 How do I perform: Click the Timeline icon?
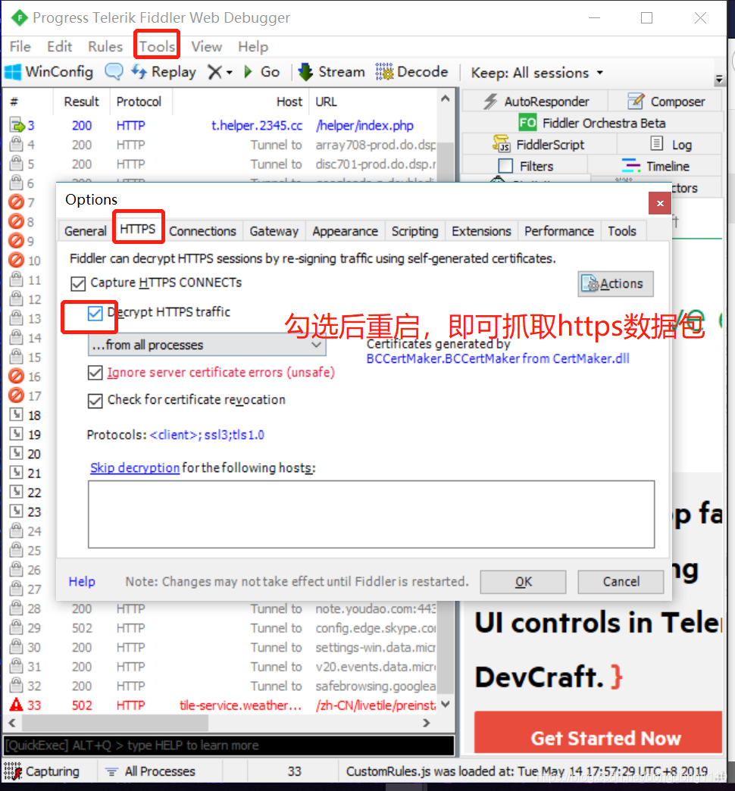coord(630,165)
